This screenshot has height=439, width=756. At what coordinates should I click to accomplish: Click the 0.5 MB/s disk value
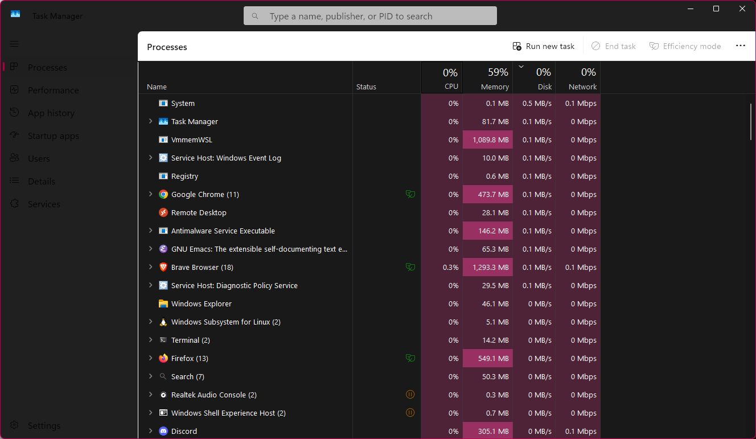pos(537,103)
